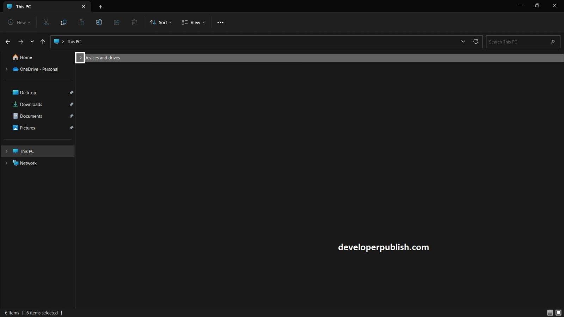Viewport: 564px width, 317px height.
Task: Click the pin icon next to Downloads
Action: pos(71,104)
